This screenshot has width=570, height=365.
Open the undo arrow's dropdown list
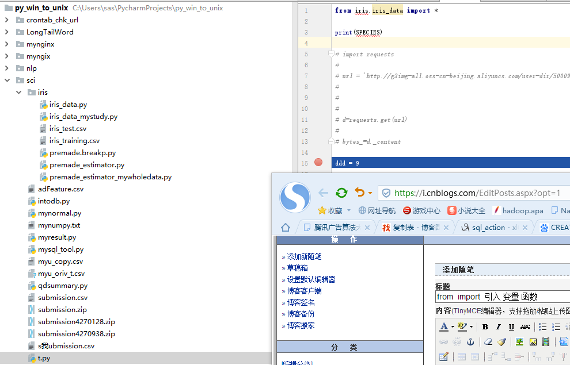point(370,193)
